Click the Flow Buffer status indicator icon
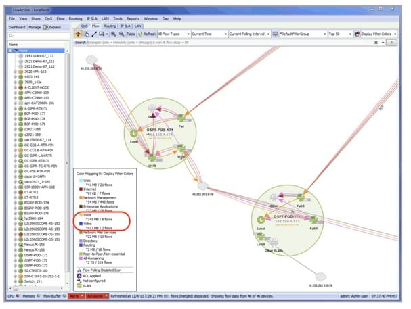Screen dimensions: 411x309 pos(64,296)
